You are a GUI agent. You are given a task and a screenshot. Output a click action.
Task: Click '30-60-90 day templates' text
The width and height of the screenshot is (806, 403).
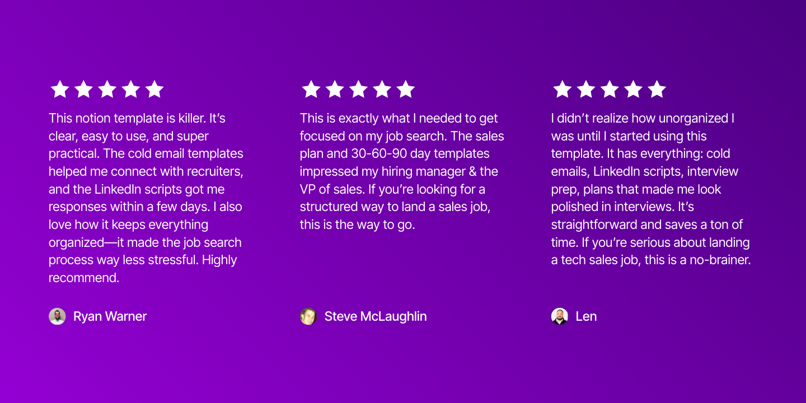[420, 154]
